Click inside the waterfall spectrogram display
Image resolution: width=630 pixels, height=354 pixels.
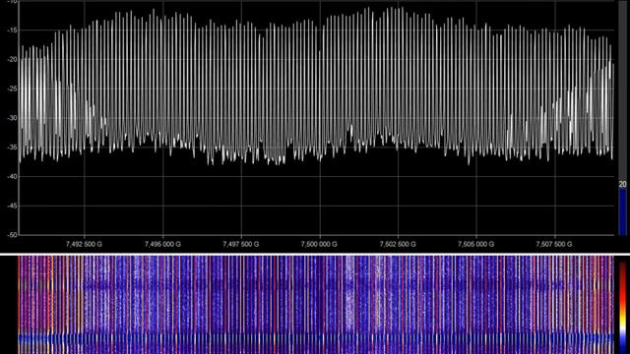click(316, 305)
